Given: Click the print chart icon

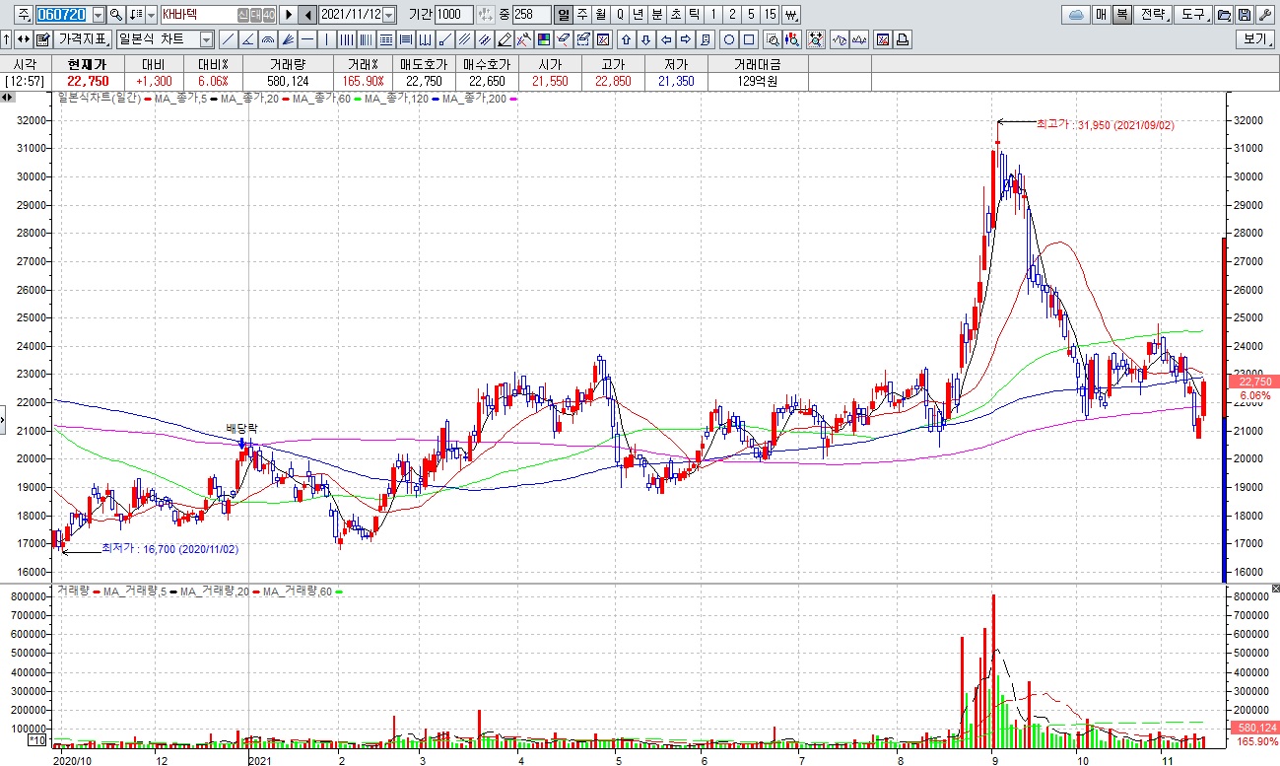Looking at the screenshot, I should click(903, 39).
